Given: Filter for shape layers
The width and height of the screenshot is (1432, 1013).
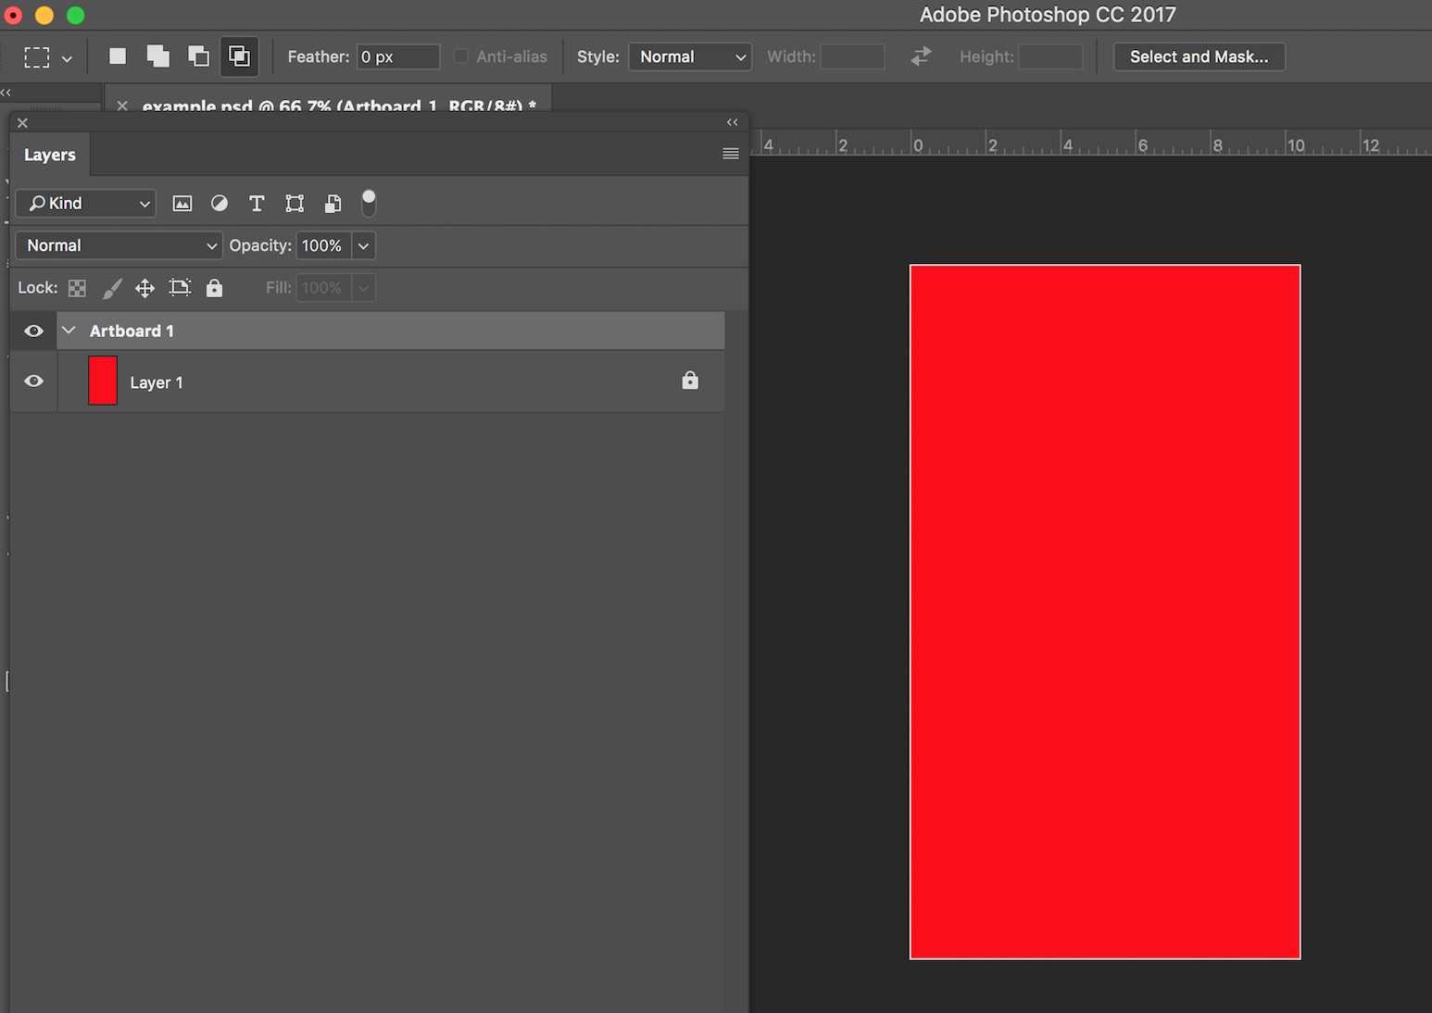Looking at the screenshot, I should pos(295,204).
